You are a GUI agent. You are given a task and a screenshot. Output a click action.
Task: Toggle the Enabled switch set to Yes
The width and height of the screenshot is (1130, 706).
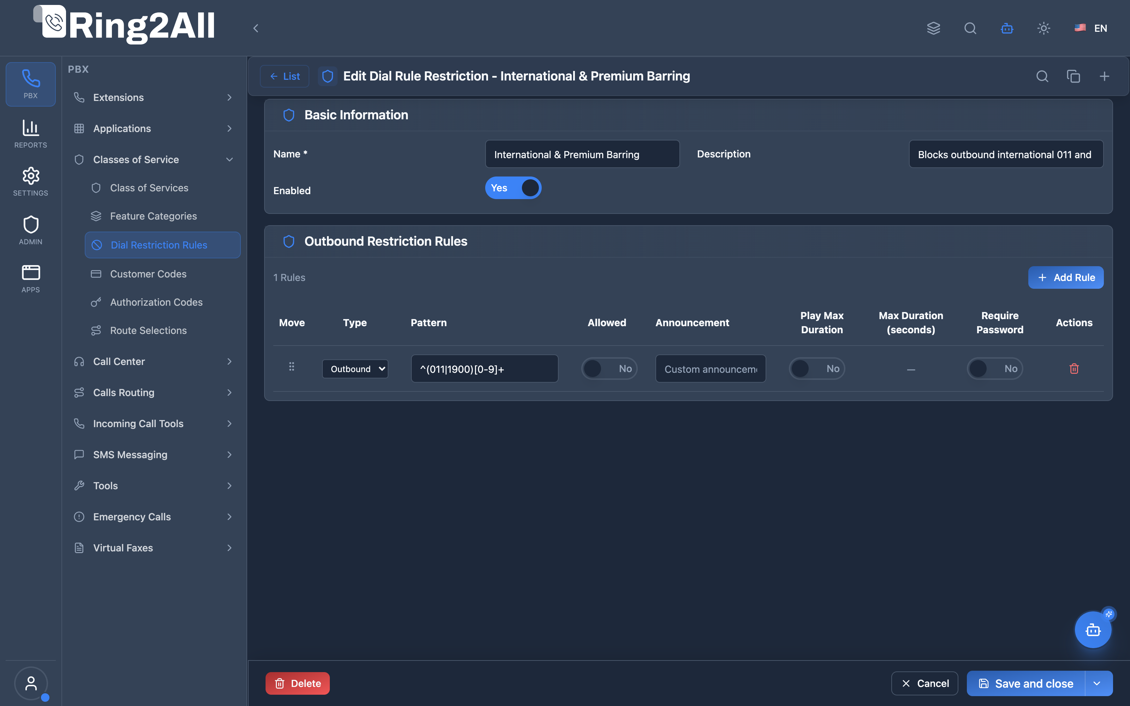pos(513,188)
